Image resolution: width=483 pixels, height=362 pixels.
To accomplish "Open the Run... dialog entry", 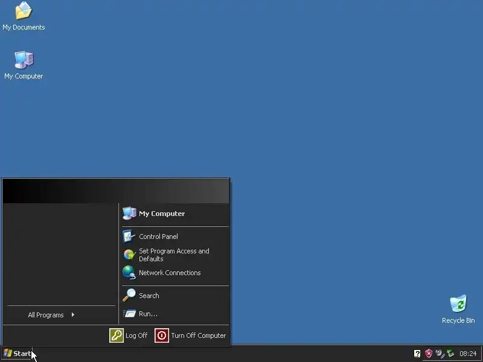I will pyautogui.click(x=175, y=314).
